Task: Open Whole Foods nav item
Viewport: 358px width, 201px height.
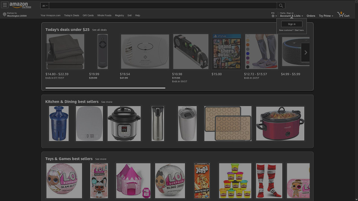Action: click(x=104, y=16)
